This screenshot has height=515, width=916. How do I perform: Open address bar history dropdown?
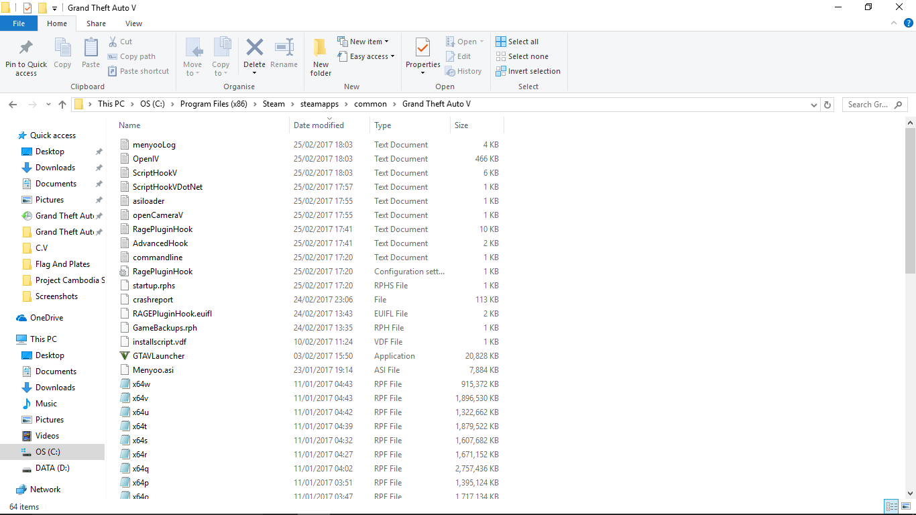click(x=813, y=105)
